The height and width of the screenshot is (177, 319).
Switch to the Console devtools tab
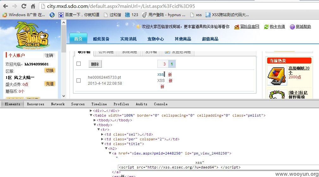pyautogui.click(x=161, y=104)
